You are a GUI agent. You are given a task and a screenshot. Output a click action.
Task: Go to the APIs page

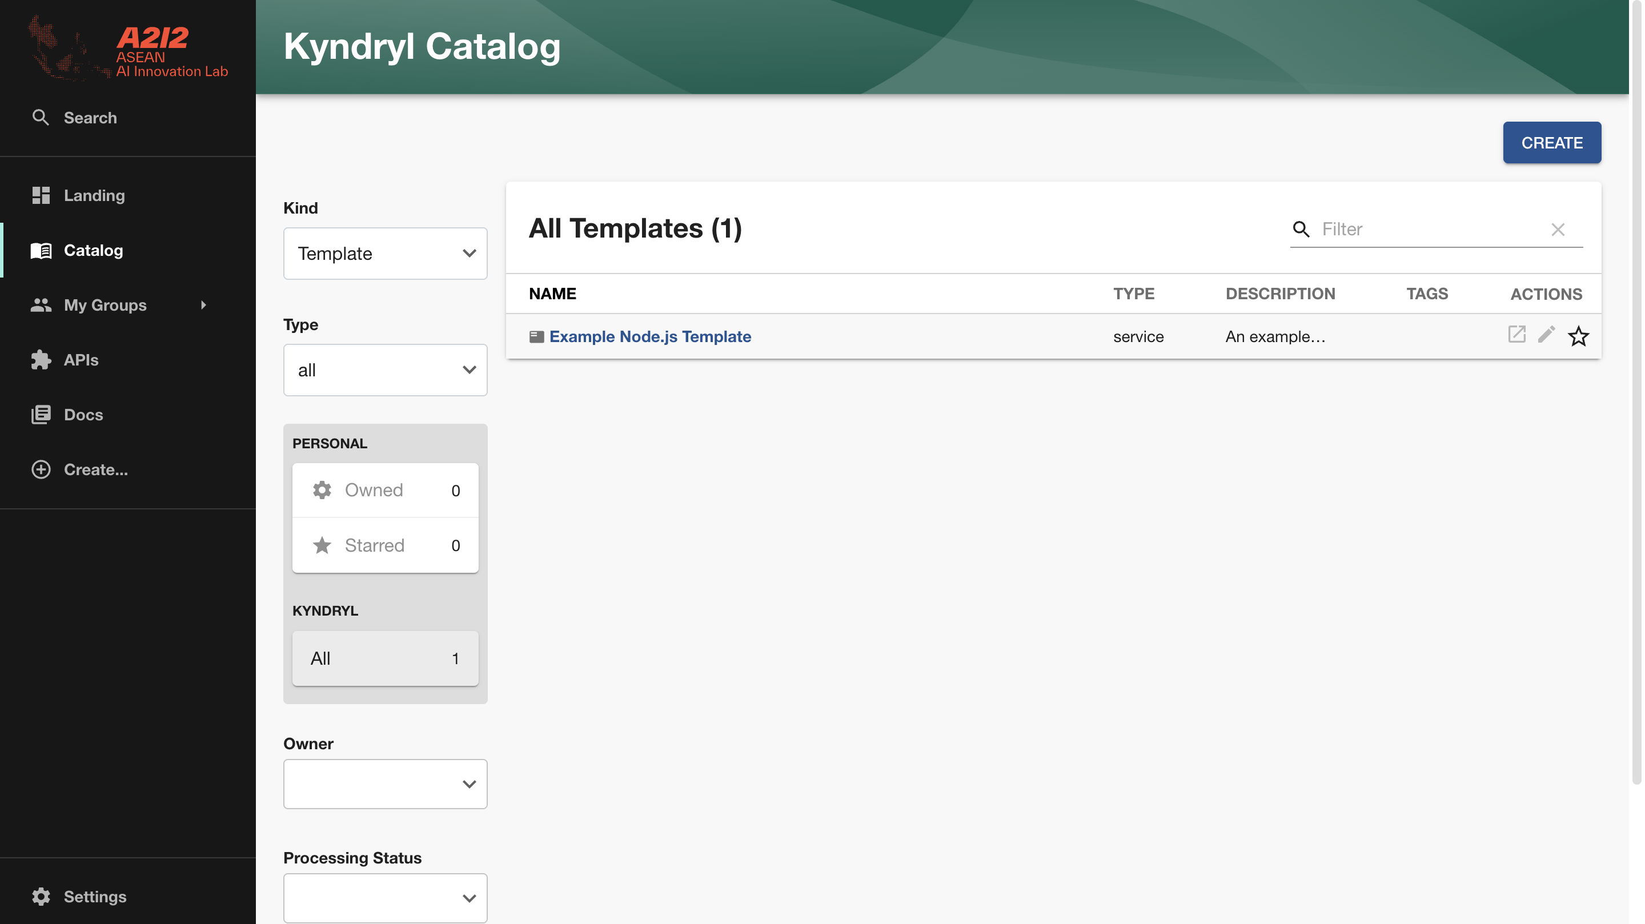(81, 360)
